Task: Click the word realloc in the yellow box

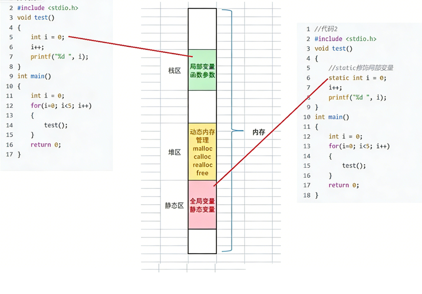Action: click(203, 165)
